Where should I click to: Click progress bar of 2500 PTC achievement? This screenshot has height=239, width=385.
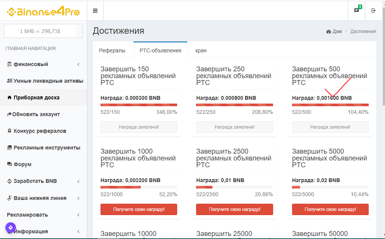[234, 187]
